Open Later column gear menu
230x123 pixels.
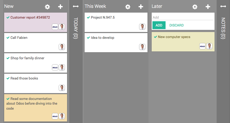click(x=195, y=7)
